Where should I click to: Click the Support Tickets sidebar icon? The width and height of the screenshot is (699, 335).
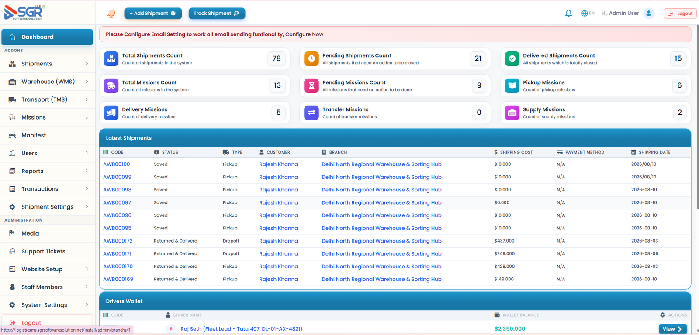(x=12, y=251)
